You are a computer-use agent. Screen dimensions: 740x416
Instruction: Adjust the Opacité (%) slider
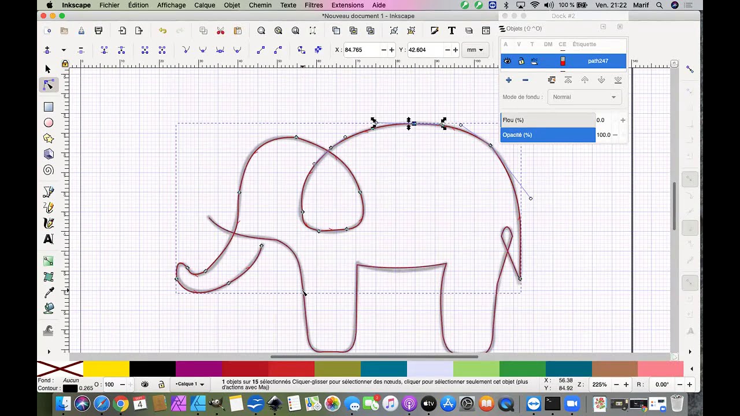pos(548,135)
